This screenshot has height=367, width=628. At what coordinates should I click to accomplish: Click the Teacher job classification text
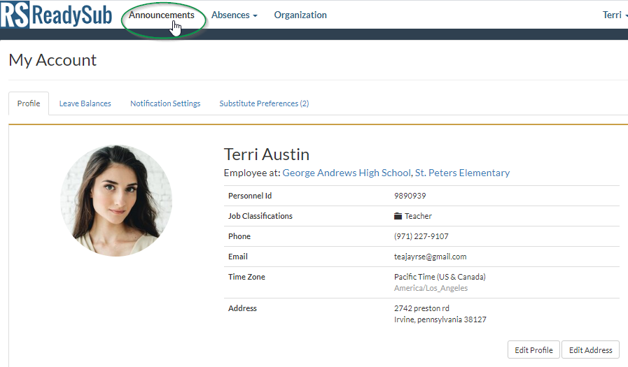(418, 216)
